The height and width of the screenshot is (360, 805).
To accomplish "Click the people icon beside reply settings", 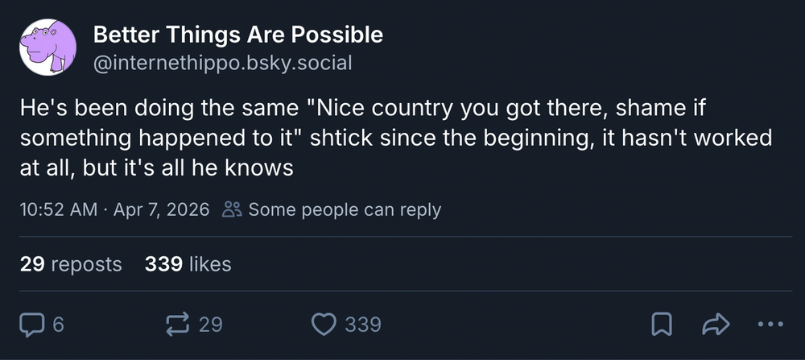I will [x=232, y=209].
